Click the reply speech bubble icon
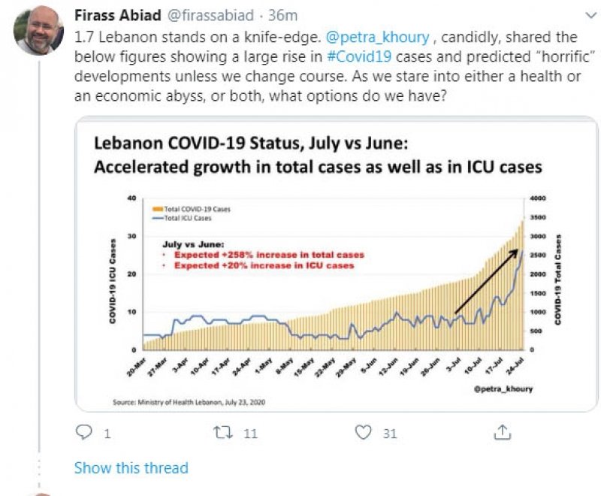The width and height of the screenshot is (601, 496). click(x=84, y=432)
